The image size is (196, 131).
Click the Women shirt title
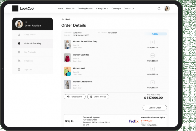(79, 68)
